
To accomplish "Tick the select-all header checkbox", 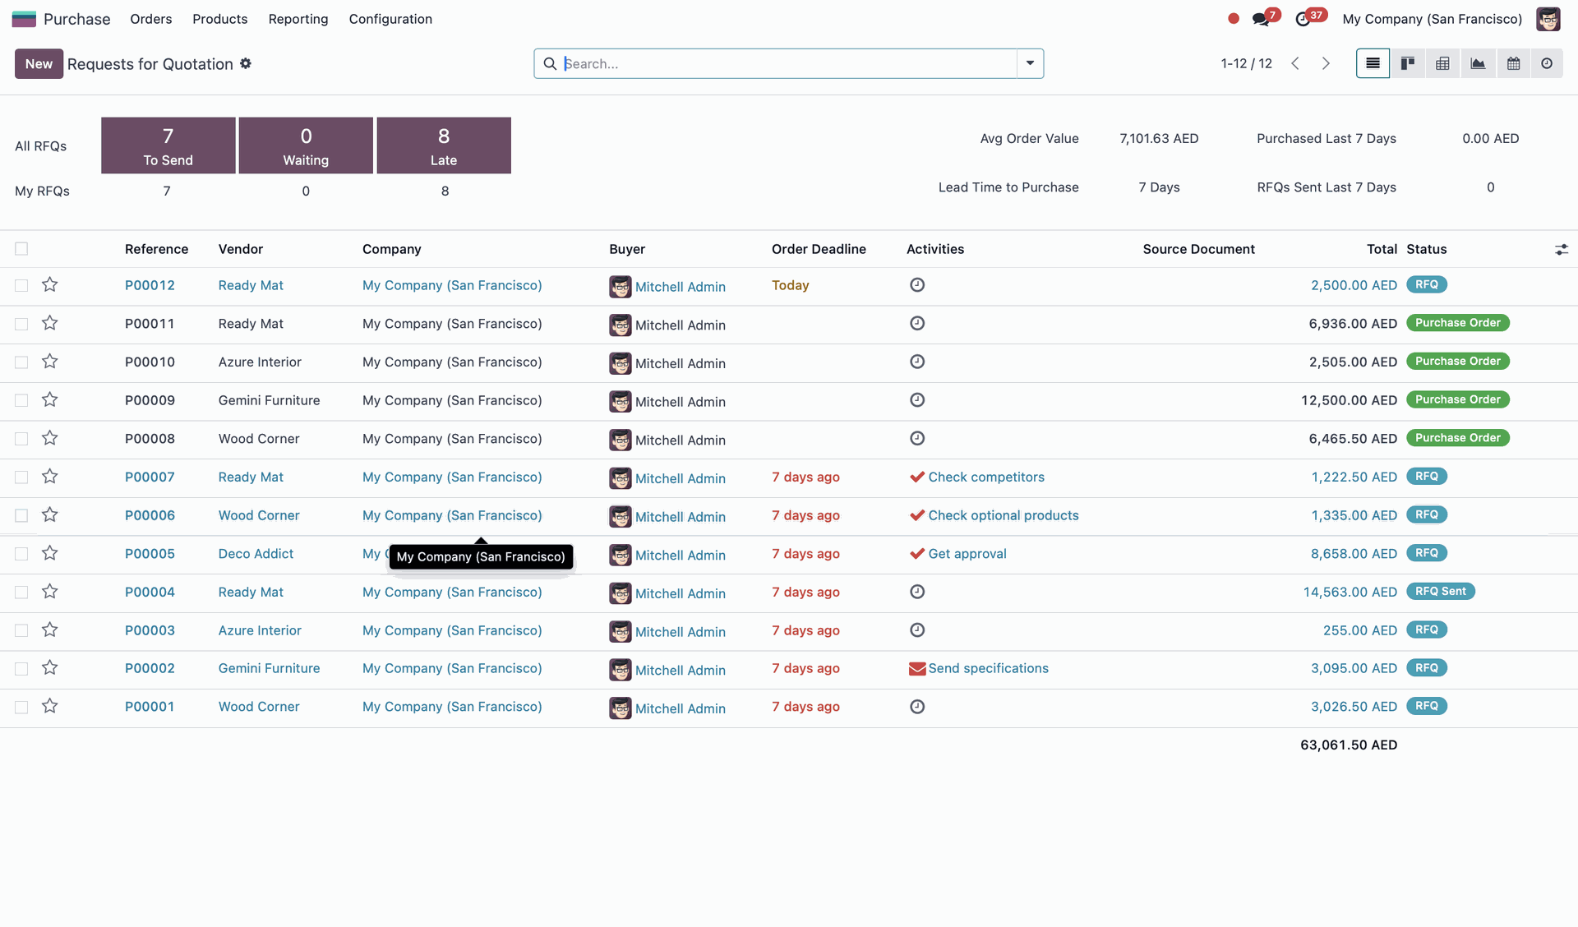I will tap(21, 249).
